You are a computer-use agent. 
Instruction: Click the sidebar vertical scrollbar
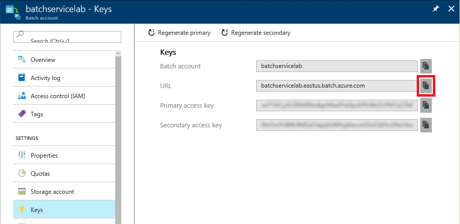coord(118,140)
